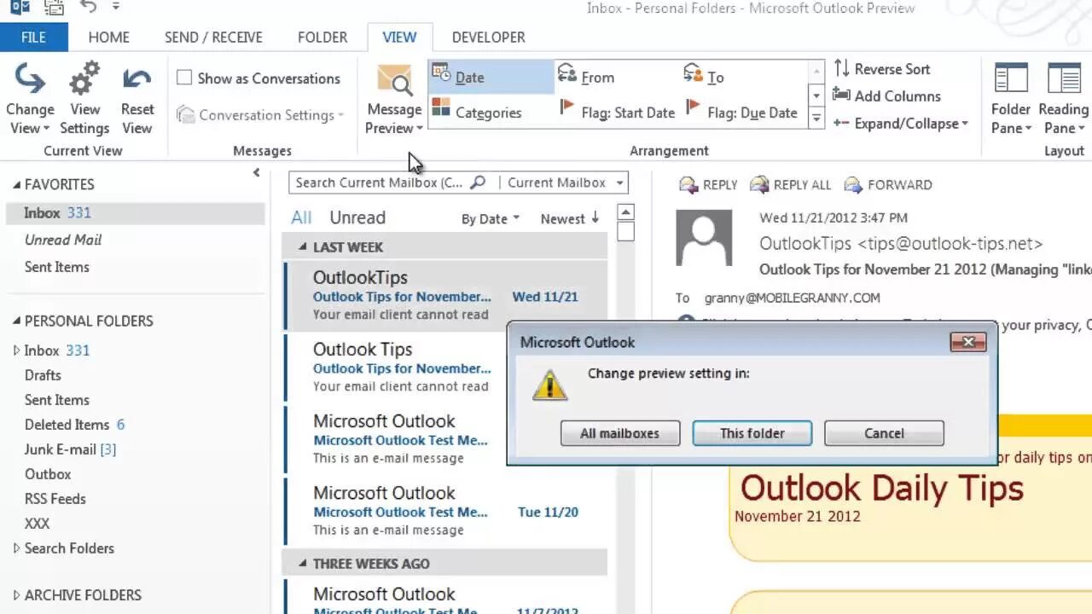
Task: Arrange by Flag: Start Date
Action: pos(618,112)
